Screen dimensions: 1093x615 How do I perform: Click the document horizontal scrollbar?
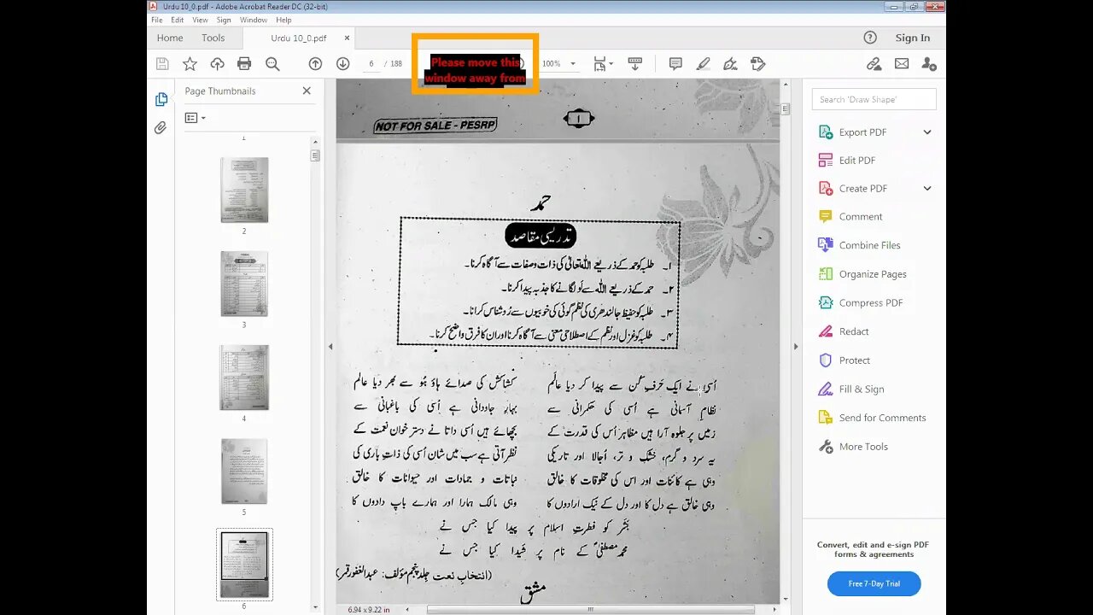tap(590, 610)
